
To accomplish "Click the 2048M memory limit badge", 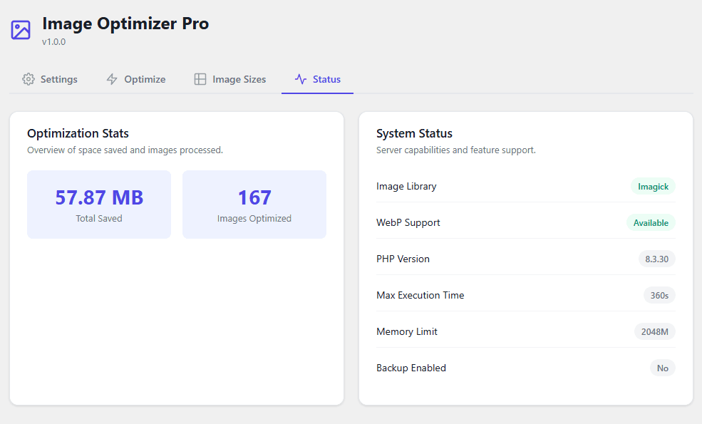I will [654, 332].
